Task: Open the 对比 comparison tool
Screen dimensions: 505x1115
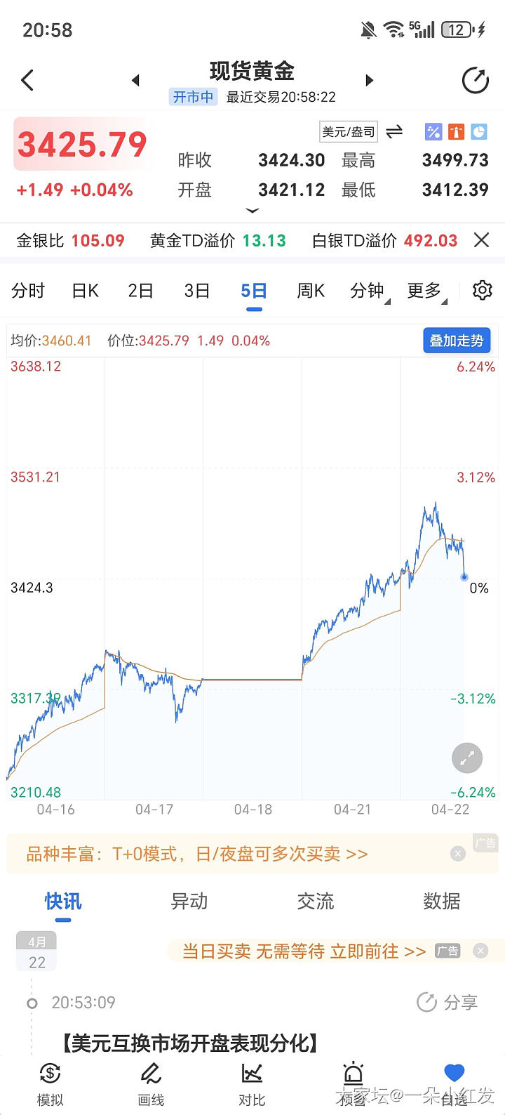Action: click(x=252, y=1083)
